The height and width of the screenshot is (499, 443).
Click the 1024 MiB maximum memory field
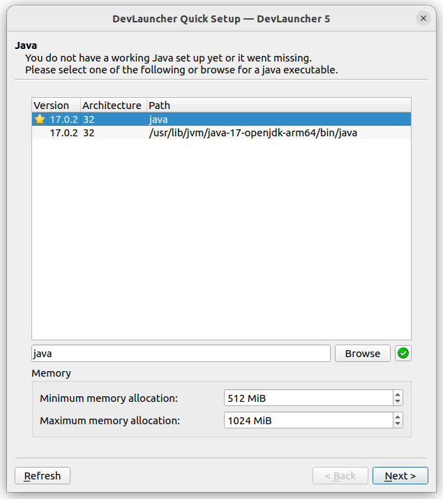307,421
